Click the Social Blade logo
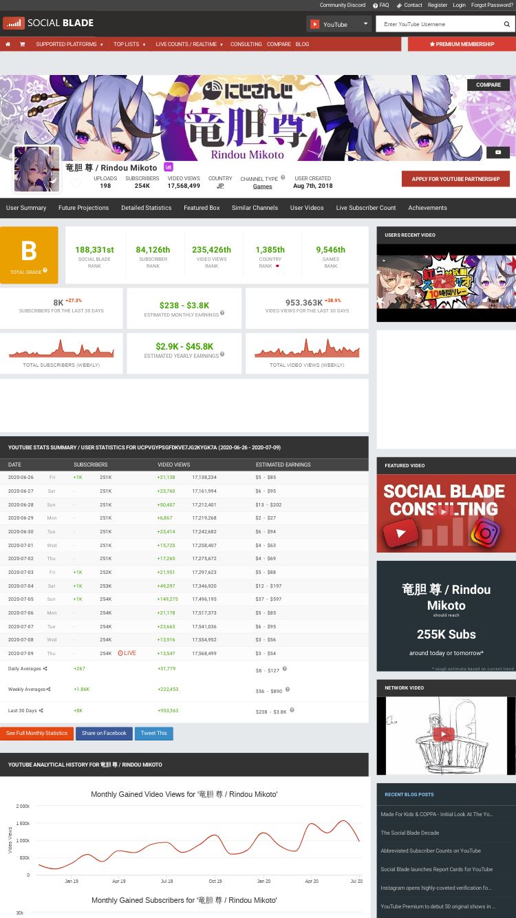 click(x=48, y=23)
